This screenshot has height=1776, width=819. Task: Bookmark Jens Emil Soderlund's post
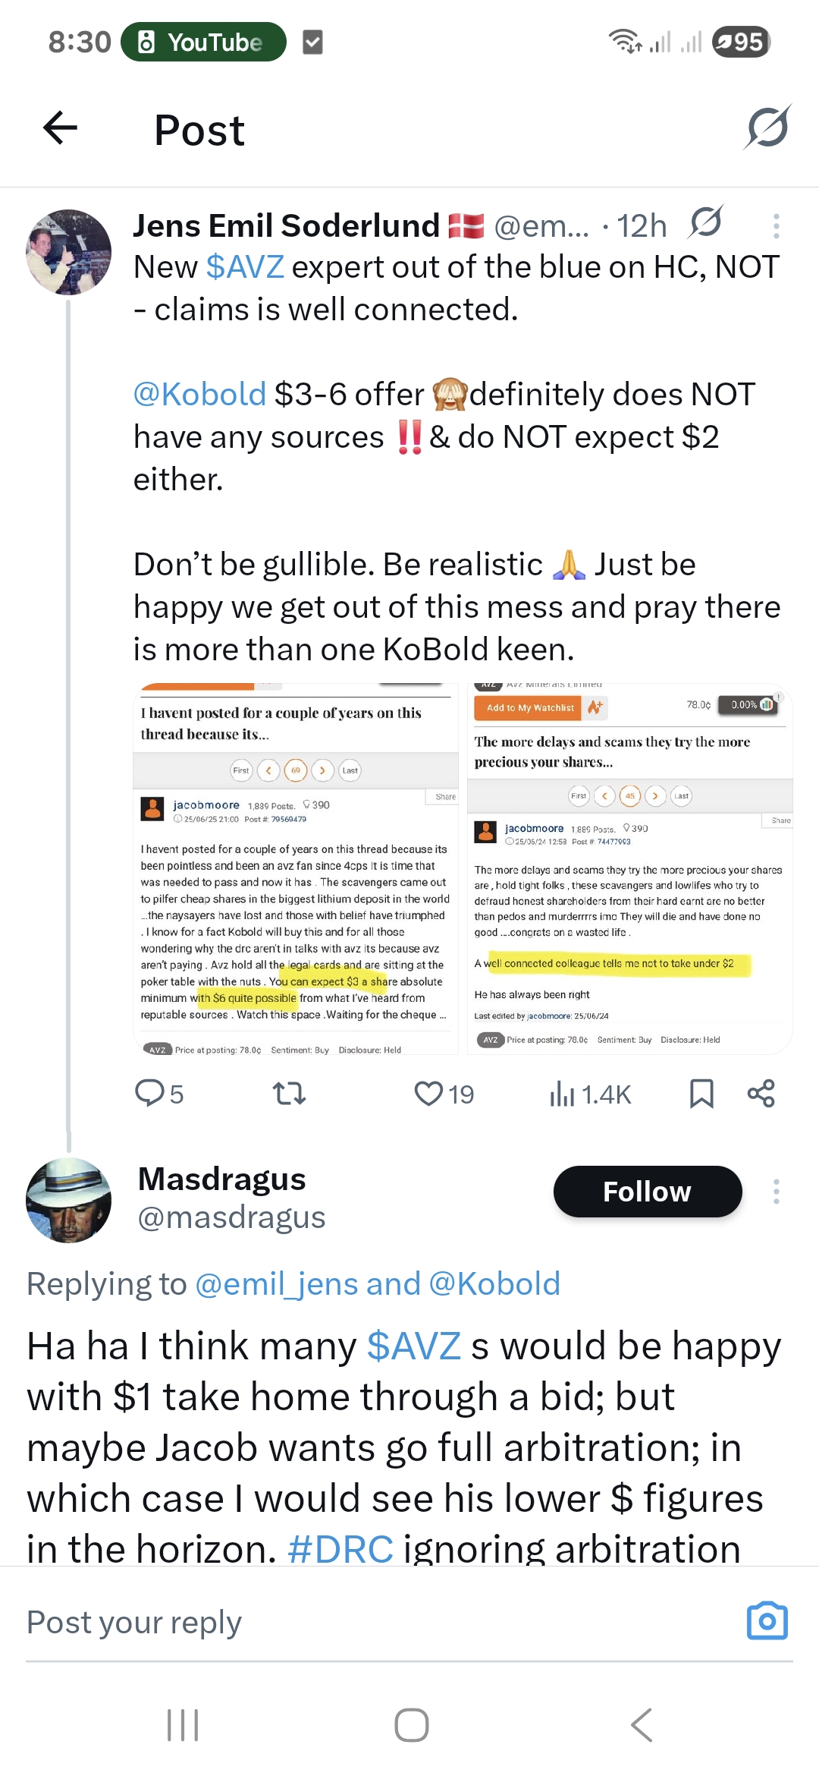click(x=701, y=1094)
